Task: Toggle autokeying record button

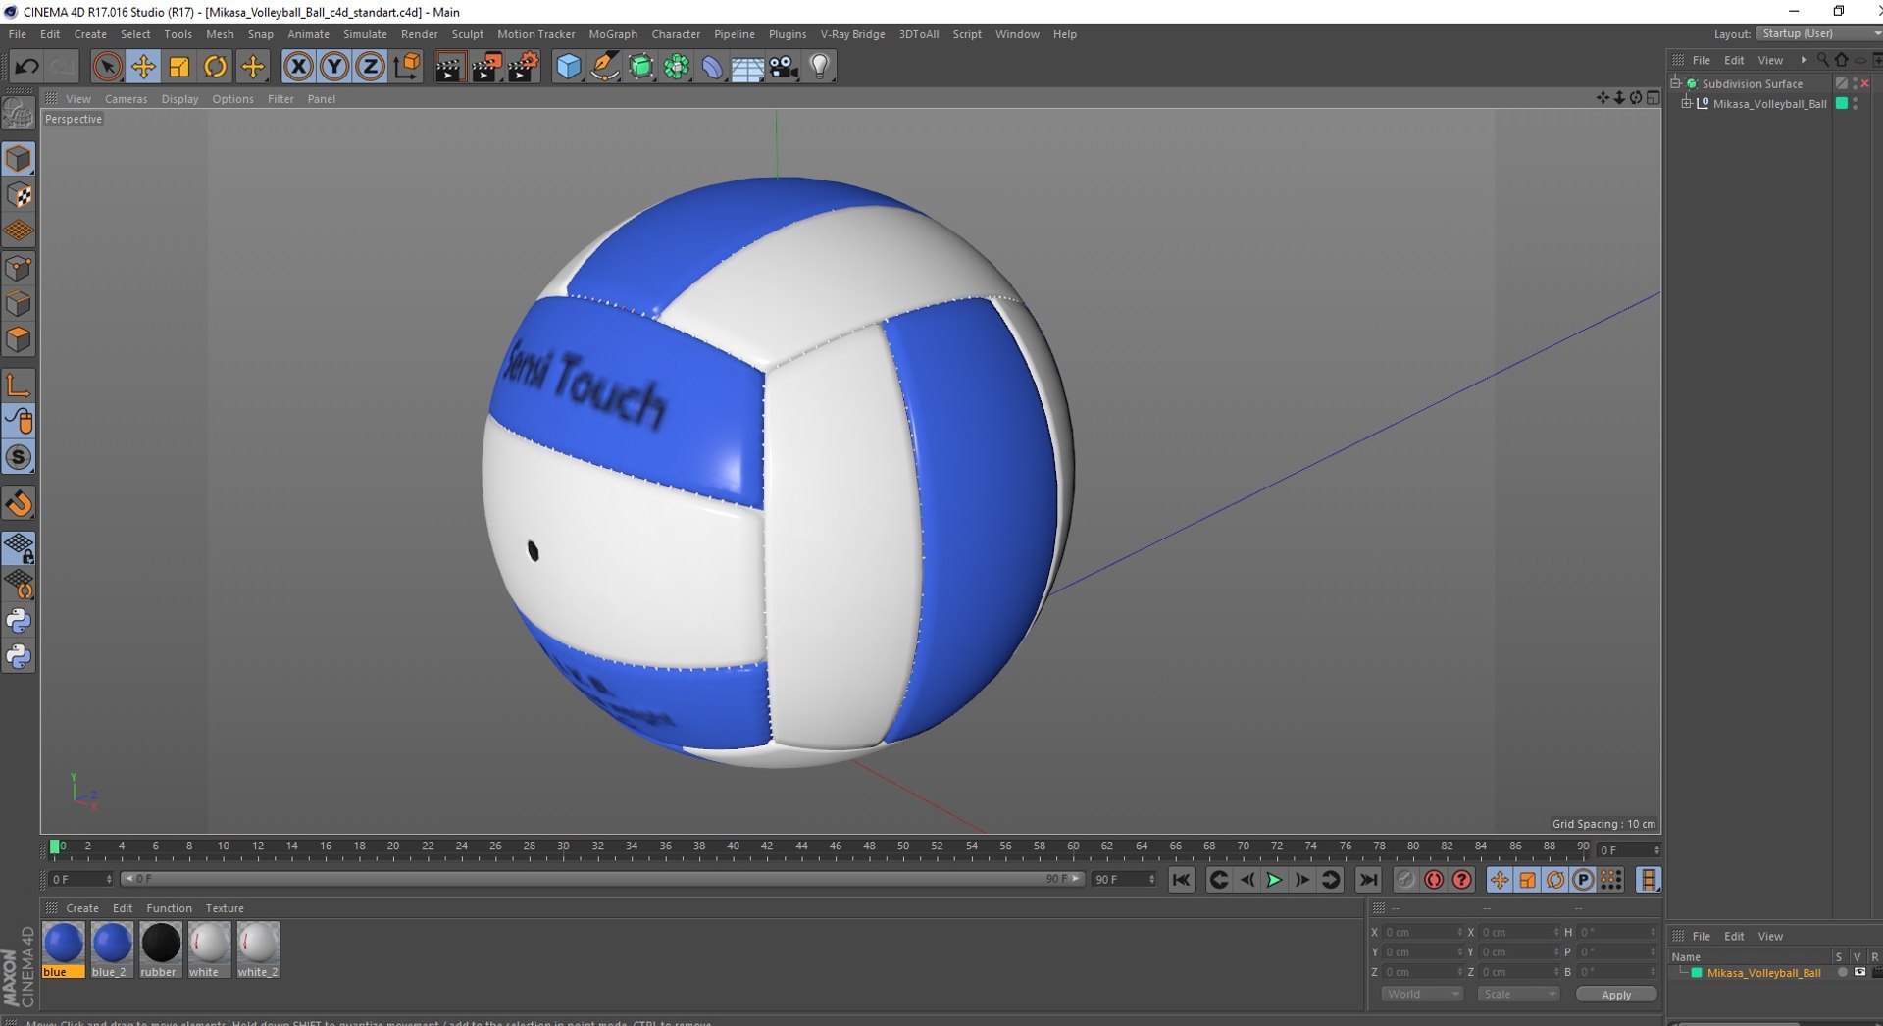Action: 1434,880
